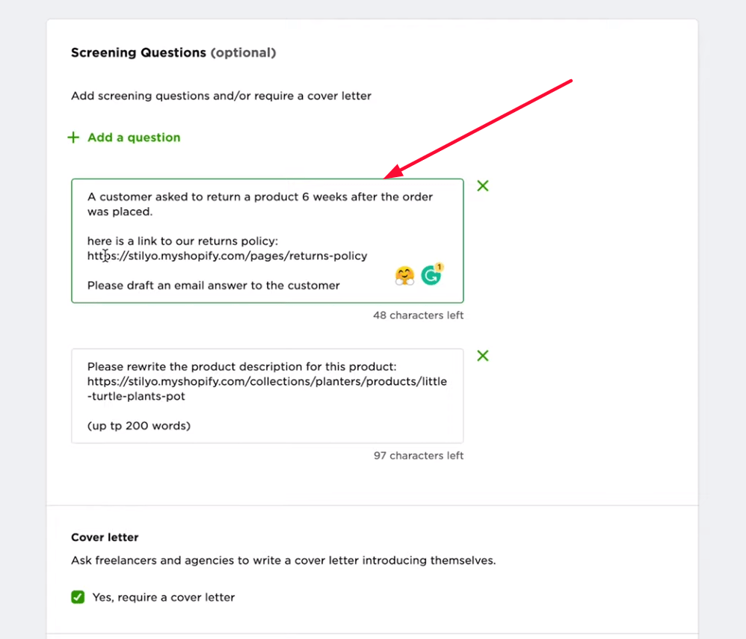Screen dimensions: 746x639
Task: Click the "Yes, require a cover letter" label
Action: point(164,597)
